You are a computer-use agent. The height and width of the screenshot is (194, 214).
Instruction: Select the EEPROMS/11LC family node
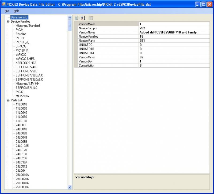click(x=26, y=88)
